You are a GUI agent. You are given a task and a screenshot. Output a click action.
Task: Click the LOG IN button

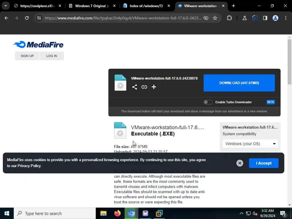click(52, 56)
